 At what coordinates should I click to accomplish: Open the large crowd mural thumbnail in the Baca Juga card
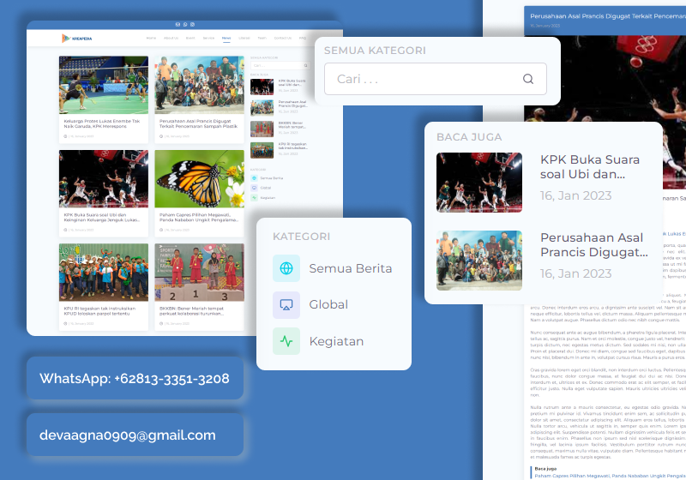tap(479, 261)
